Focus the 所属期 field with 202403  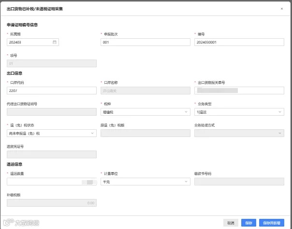click(x=33, y=42)
